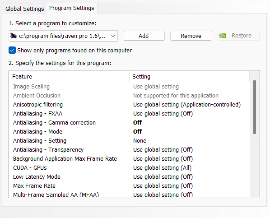Viewport: 270px width, 218px height.
Task: Select the Anisotropic filtering row
Action: [129, 105]
